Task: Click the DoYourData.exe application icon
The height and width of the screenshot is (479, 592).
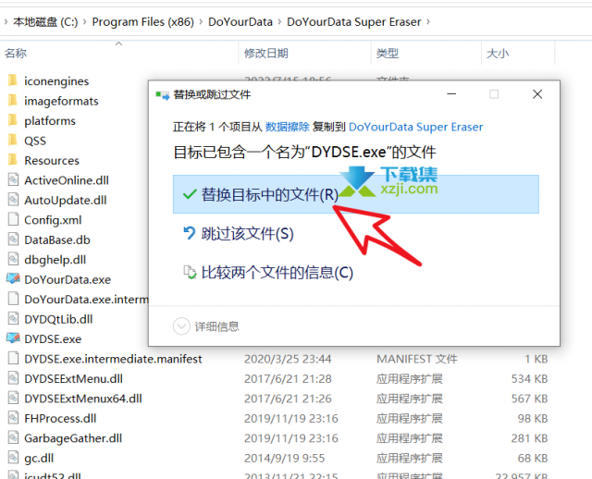Action: (x=13, y=279)
